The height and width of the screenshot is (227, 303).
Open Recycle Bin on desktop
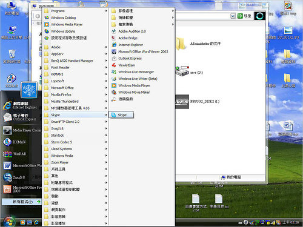[12, 56]
